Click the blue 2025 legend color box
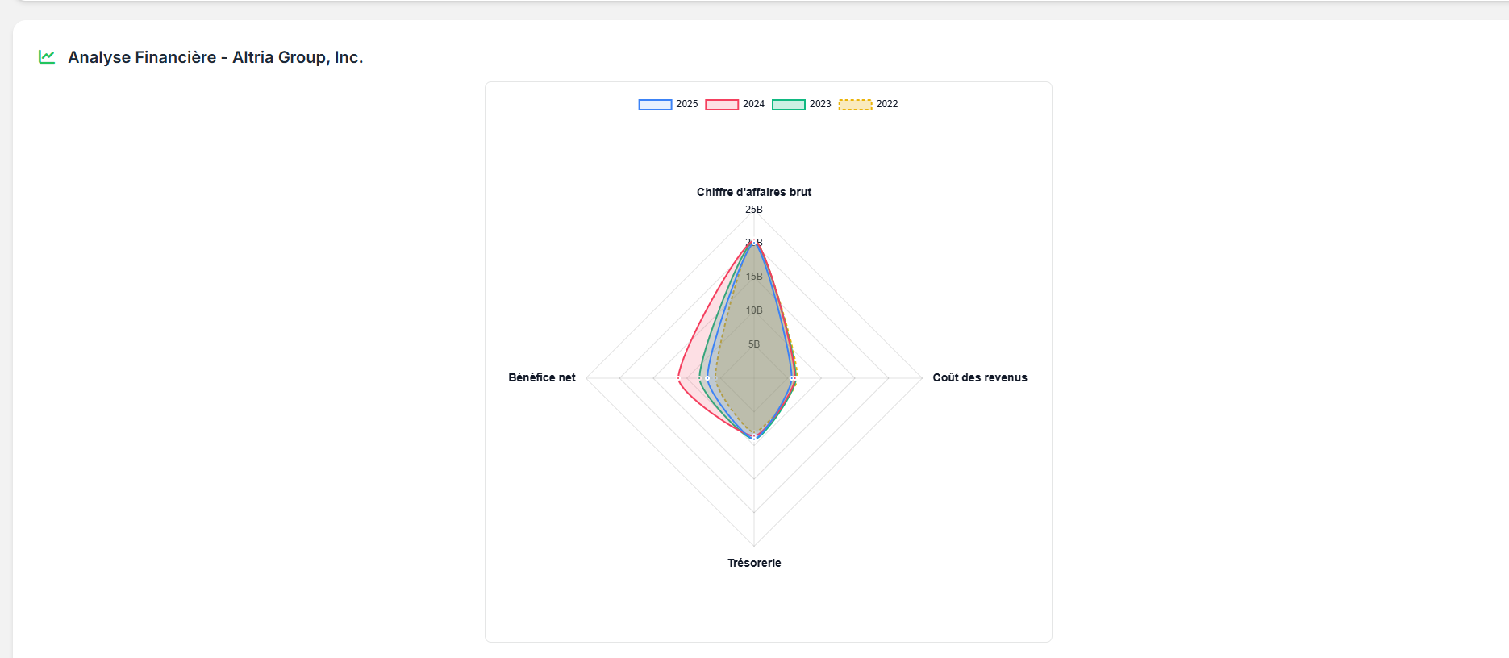The image size is (1509, 658). (x=655, y=105)
